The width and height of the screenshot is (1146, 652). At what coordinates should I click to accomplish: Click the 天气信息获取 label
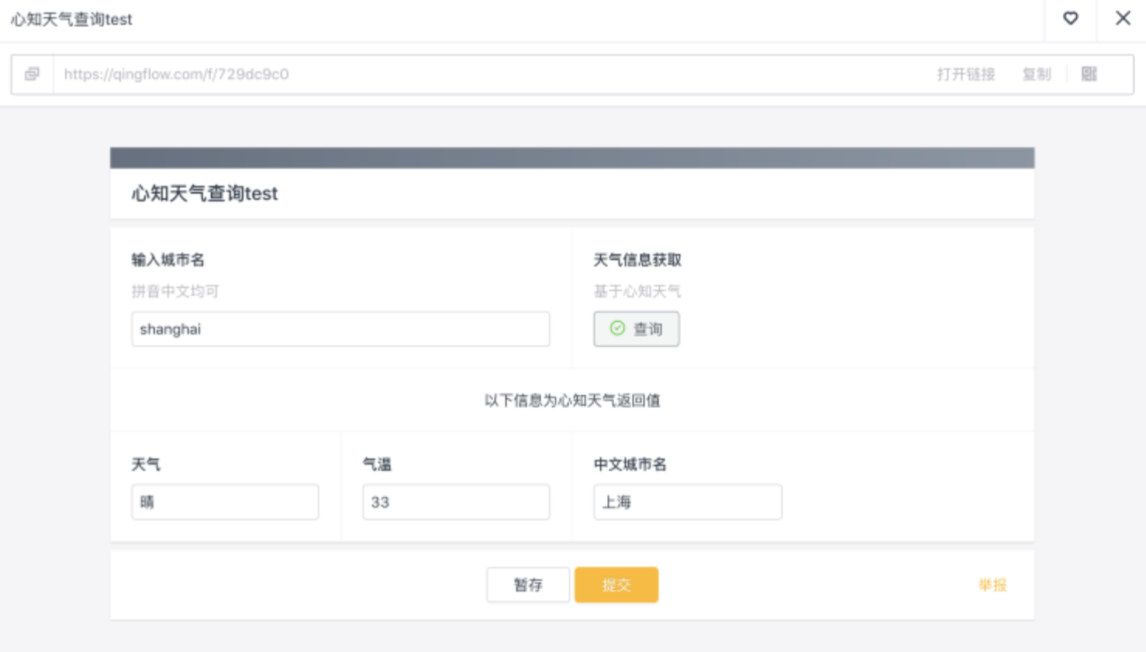[637, 260]
